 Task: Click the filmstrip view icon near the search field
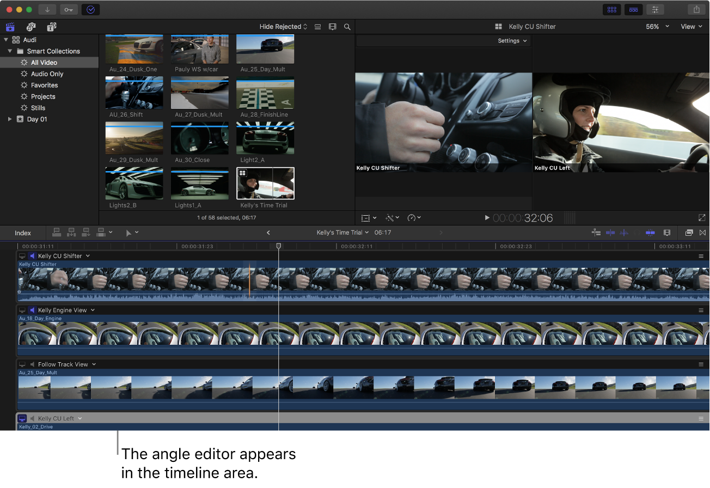[x=333, y=26]
